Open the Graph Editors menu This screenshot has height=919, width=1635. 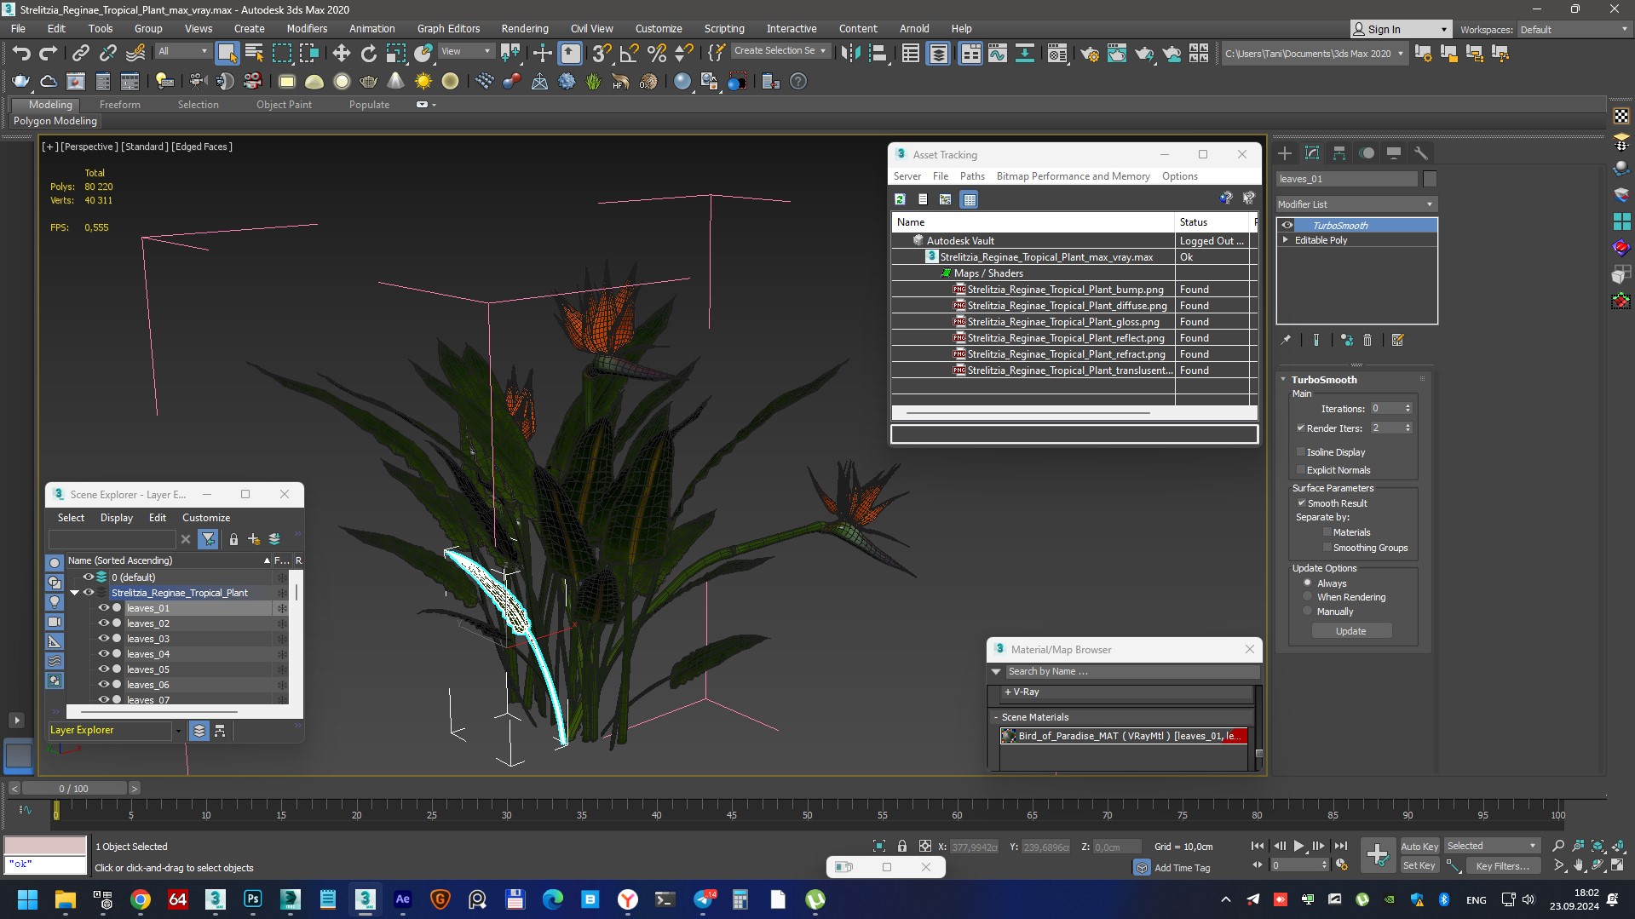tap(448, 29)
